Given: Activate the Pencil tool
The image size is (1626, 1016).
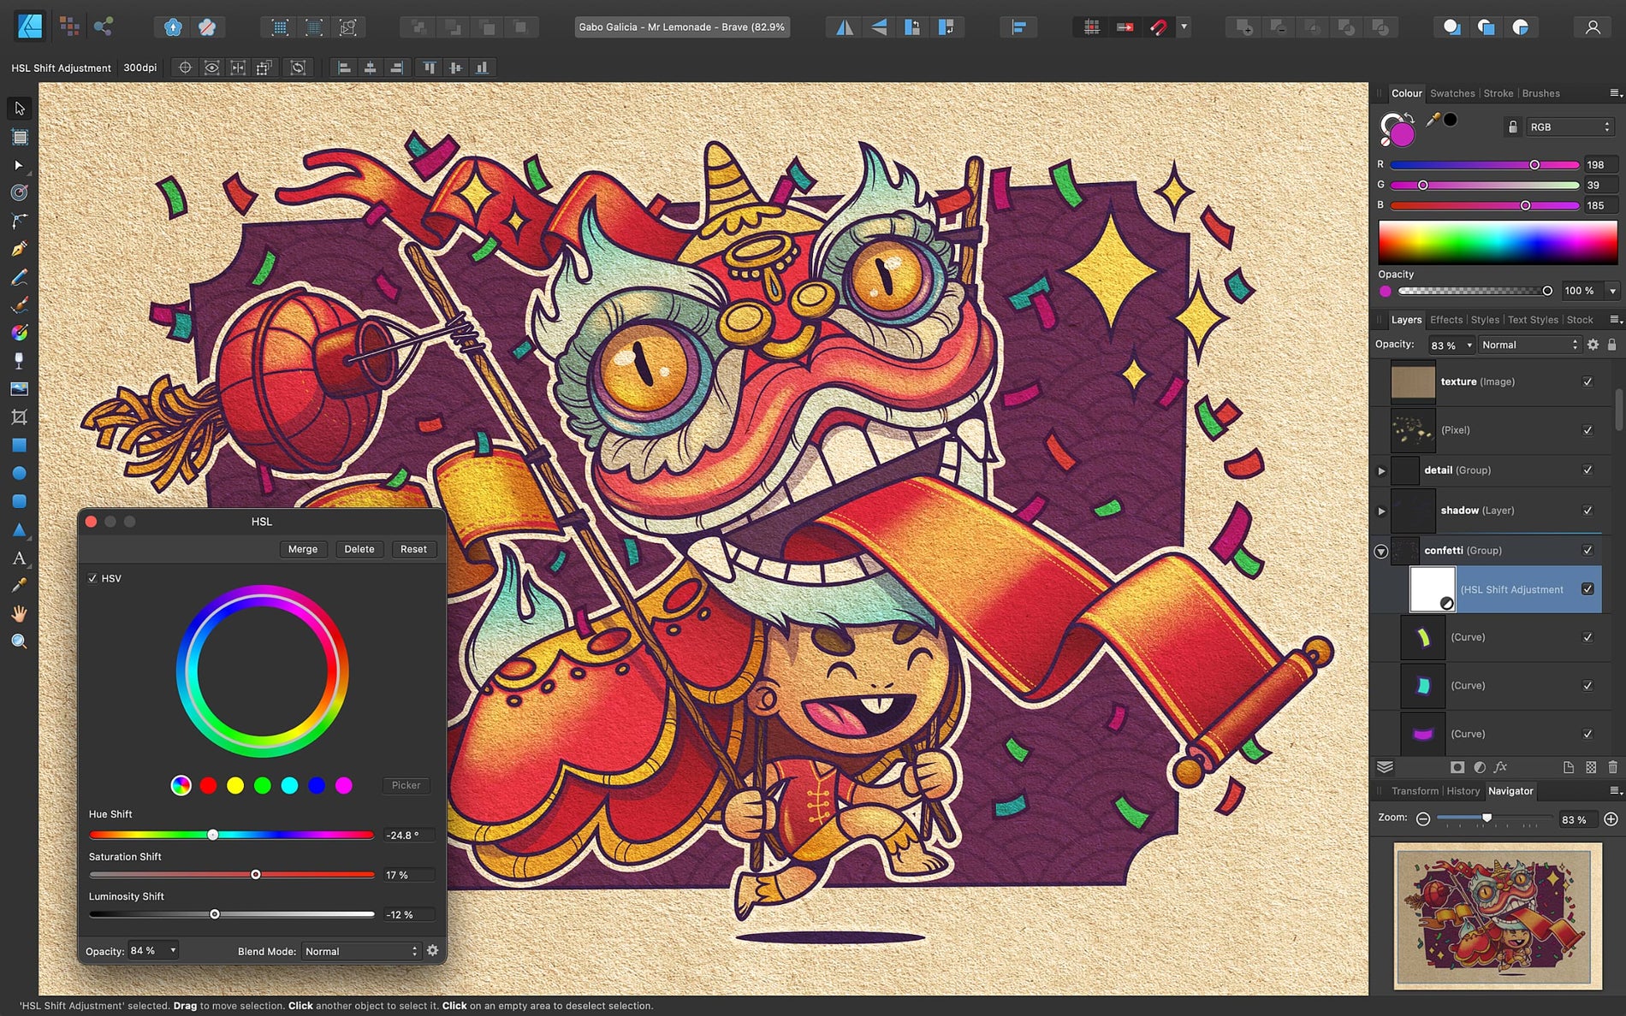Looking at the screenshot, I should pos(19,276).
